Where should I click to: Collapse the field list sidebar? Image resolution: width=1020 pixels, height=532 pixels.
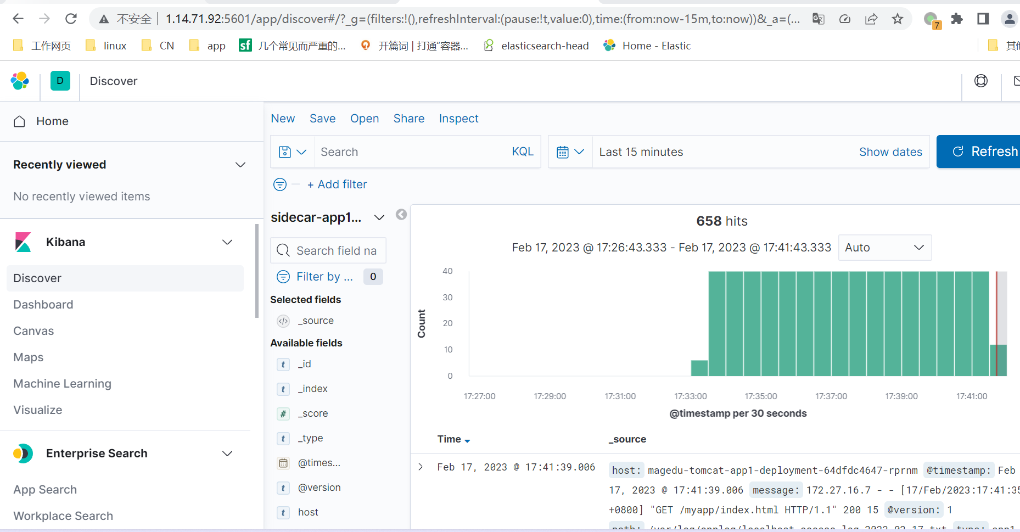(401, 215)
